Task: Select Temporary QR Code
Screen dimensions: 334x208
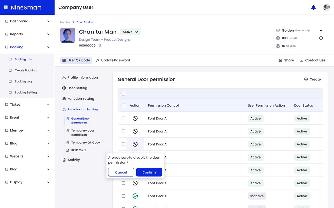Action: point(83,143)
